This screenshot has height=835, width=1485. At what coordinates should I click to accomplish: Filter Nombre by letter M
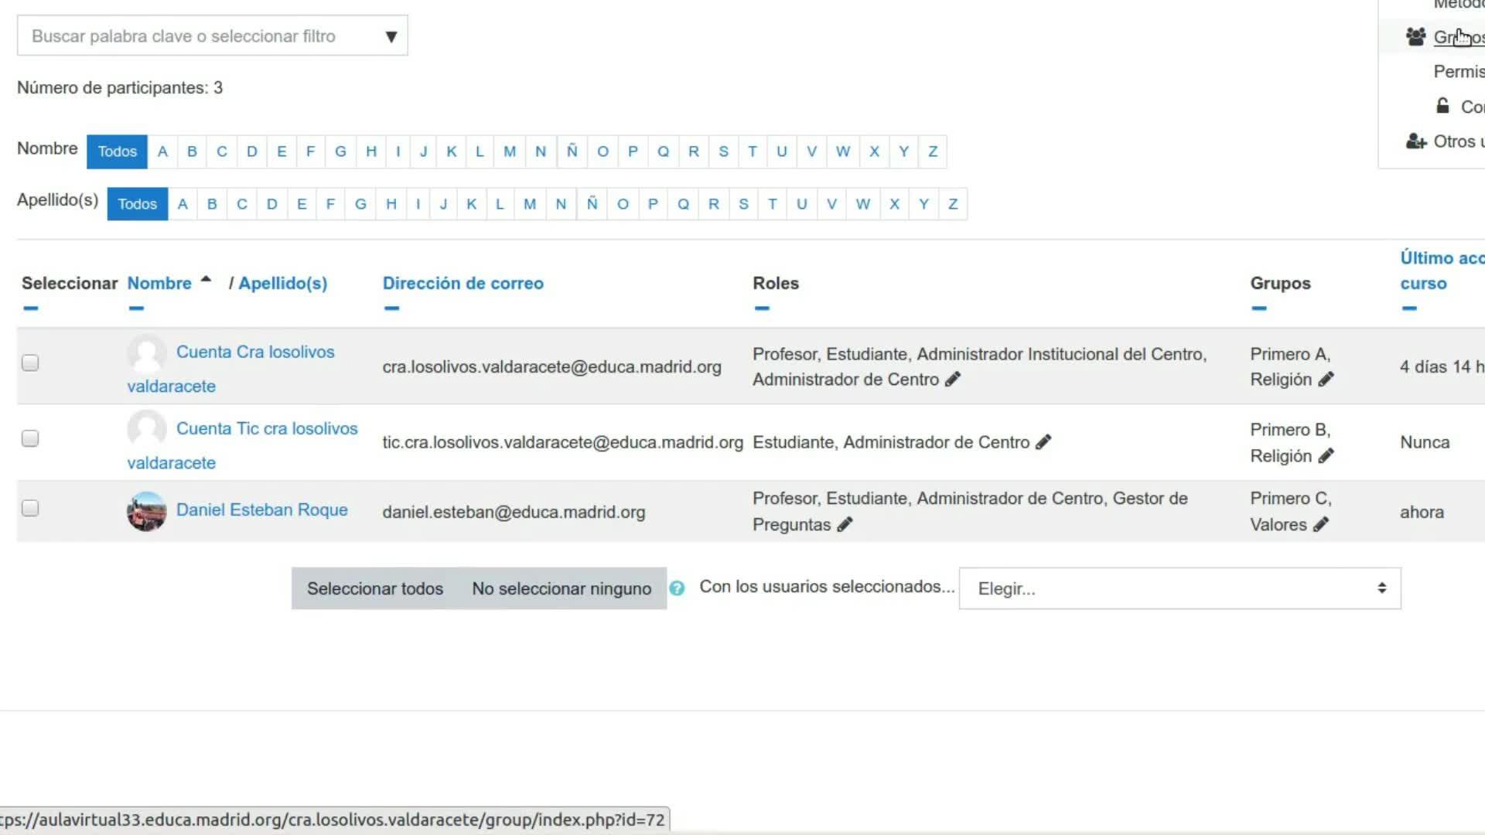click(x=509, y=152)
